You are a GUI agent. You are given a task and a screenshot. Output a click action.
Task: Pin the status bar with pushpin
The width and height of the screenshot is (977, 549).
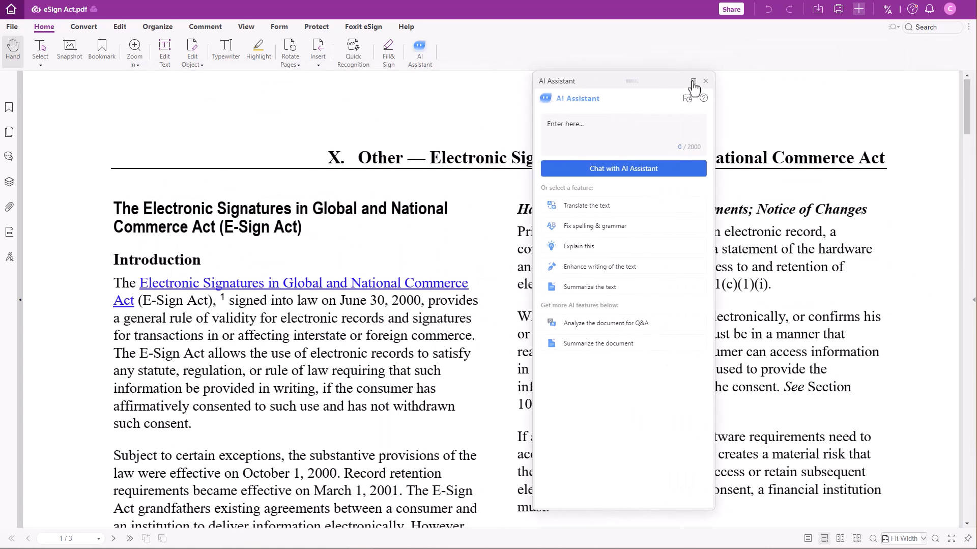tap(968, 538)
